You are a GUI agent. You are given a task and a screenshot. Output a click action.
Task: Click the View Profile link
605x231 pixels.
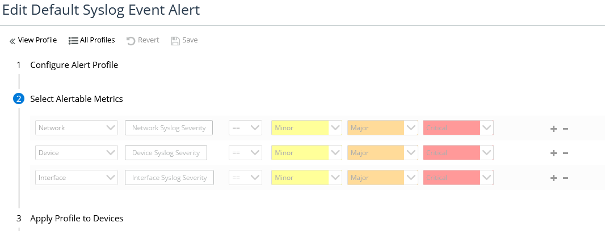point(33,40)
